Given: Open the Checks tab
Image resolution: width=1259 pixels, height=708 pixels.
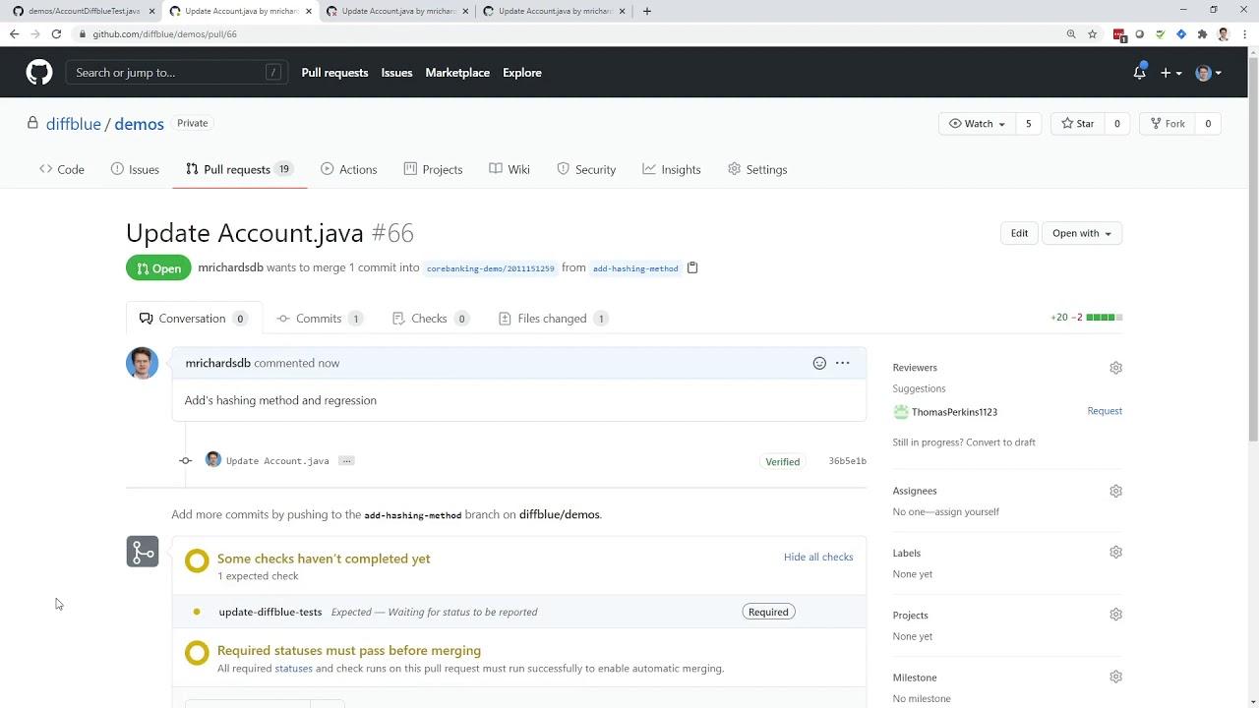Looking at the screenshot, I should tap(429, 319).
